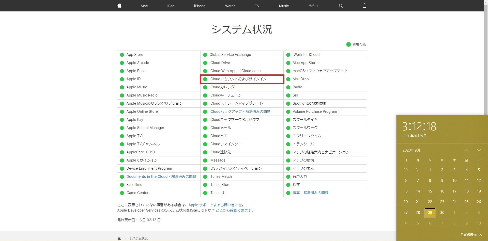The image size is (488, 241).
Task: Open the search icon in the navigation bar
Action: pos(341,6)
